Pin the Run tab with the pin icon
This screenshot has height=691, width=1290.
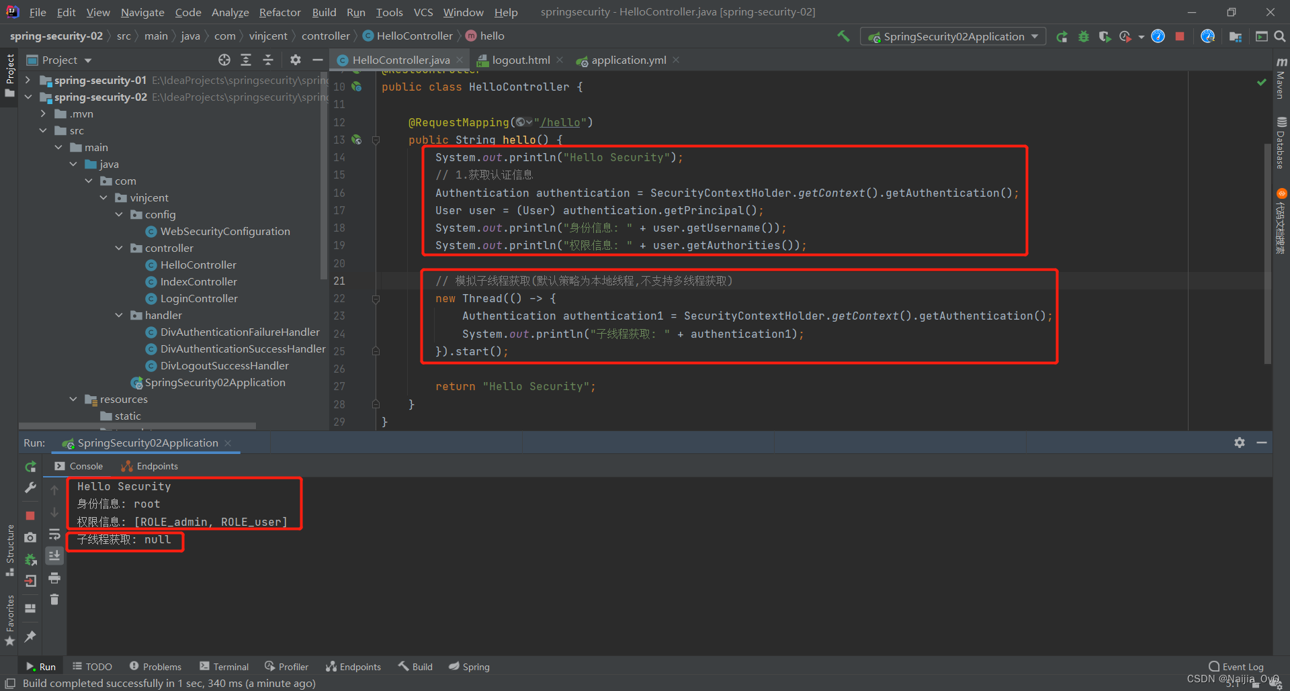(30, 636)
